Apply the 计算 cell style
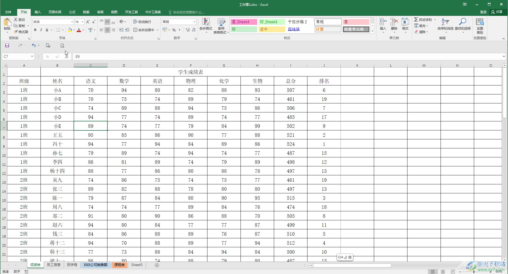This screenshot has width=508, height=274. 328,29
